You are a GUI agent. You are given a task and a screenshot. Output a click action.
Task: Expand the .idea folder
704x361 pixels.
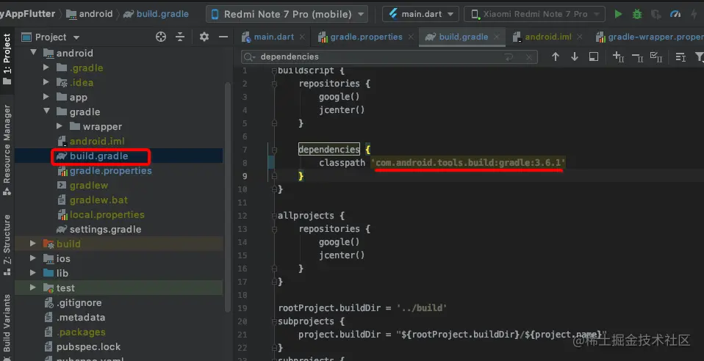[46, 82]
